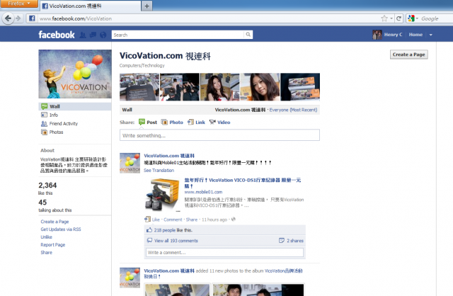View all 193 comments
Image resolution: width=453 pixels, height=296 pixels.
(176, 241)
